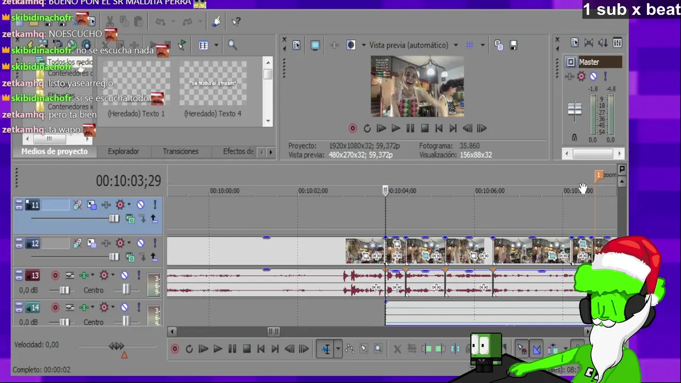This screenshot has height=383, width=681.
Task: Toggle split screen view icon
Action: click(351, 45)
